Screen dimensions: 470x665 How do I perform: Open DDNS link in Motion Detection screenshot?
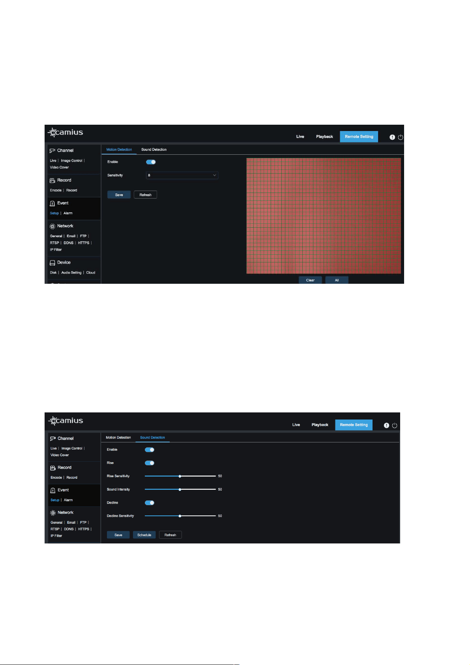(69, 243)
